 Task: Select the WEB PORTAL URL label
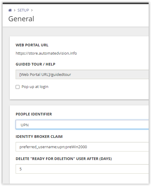(32, 45)
